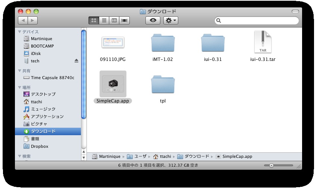Select the tpl folder icon
The width and height of the screenshot is (317, 192).
[x=163, y=84]
